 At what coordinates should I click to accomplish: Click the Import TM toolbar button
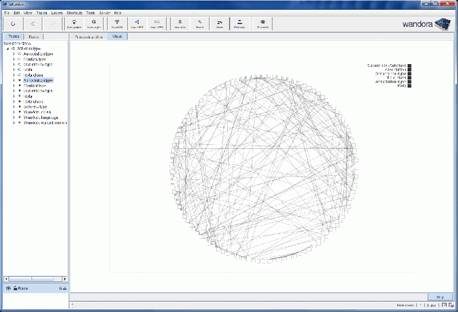116,23
